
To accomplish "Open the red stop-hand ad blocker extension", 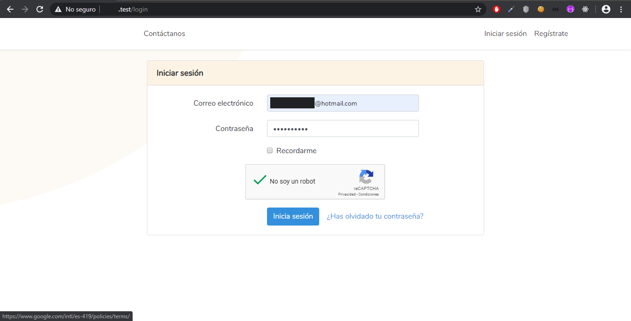I will (x=497, y=9).
